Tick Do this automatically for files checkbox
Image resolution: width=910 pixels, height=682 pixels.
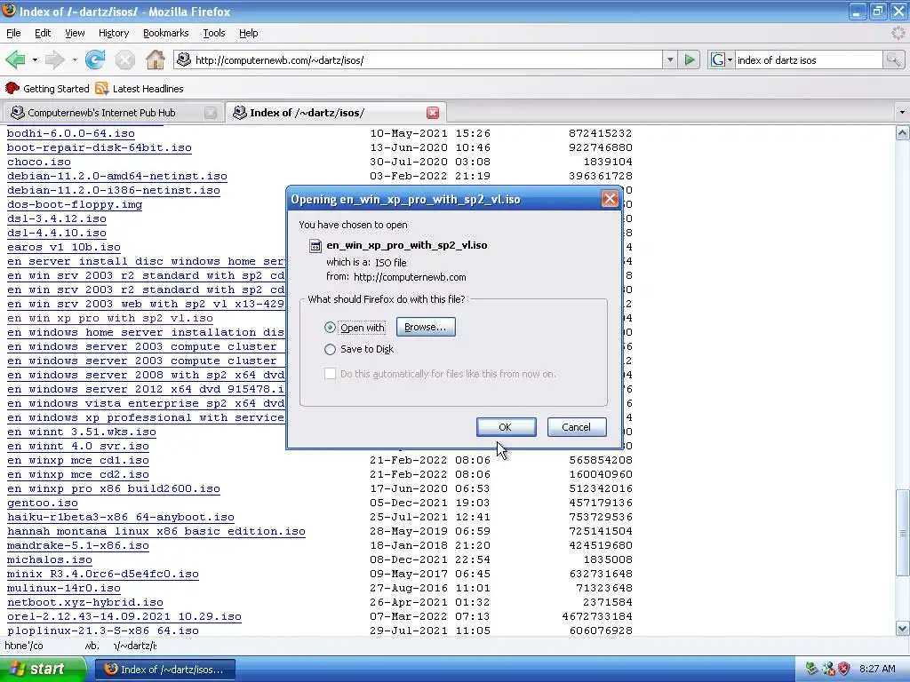[x=331, y=374]
